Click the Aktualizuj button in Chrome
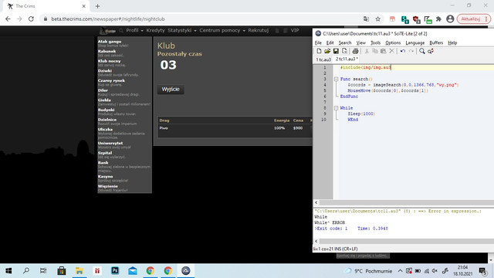This screenshot has width=494, height=278. [473, 19]
